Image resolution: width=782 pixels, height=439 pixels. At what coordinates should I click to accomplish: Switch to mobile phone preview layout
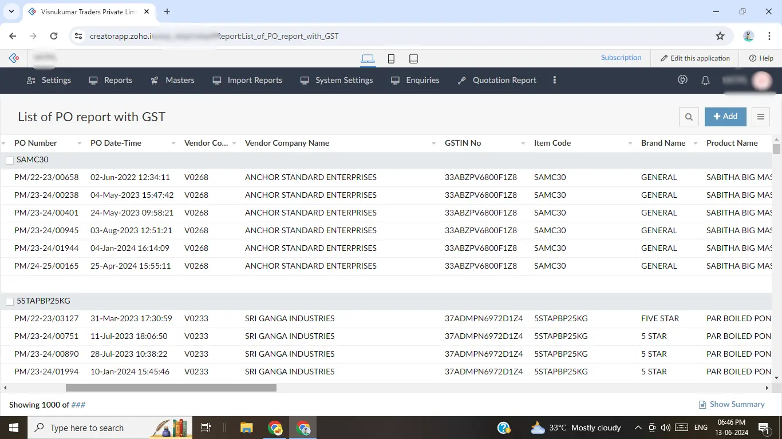[x=390, y=58]
